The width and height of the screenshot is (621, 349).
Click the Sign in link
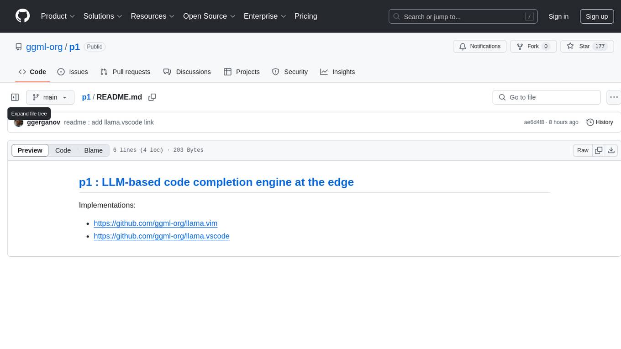tap(558, 16)
